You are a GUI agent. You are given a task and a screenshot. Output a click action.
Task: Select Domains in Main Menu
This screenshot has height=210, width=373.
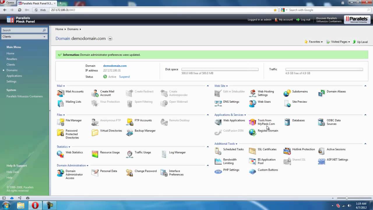[x=12, y=70]
